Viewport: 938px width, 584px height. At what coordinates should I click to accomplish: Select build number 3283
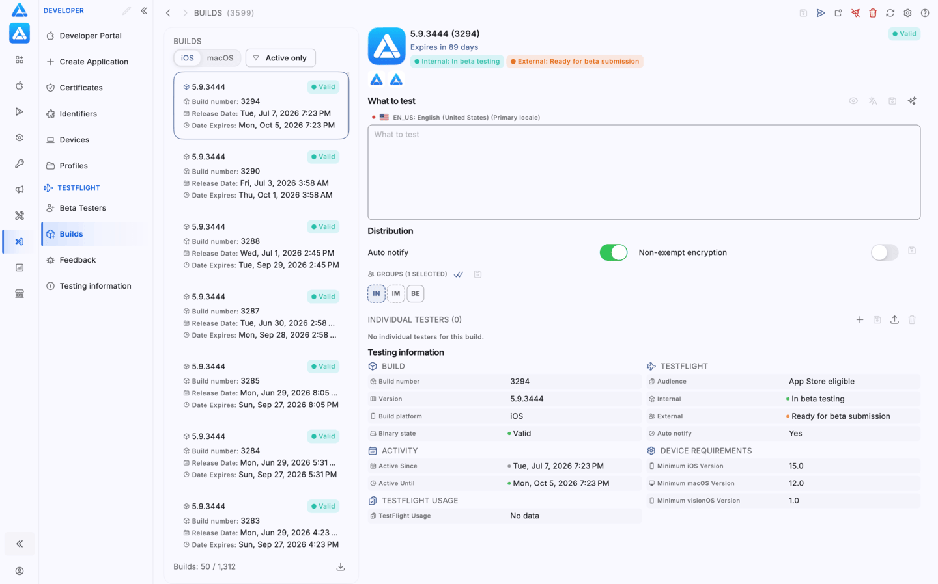(261, 525)
